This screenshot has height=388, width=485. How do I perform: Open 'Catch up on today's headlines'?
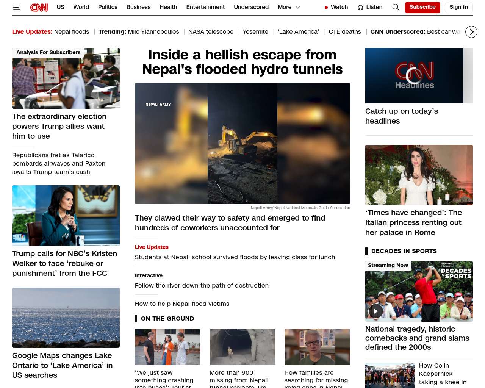[x=402, y=116]
